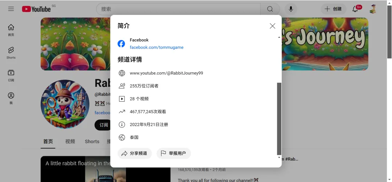Click the 创建 create button

click(x=334, y=9)
